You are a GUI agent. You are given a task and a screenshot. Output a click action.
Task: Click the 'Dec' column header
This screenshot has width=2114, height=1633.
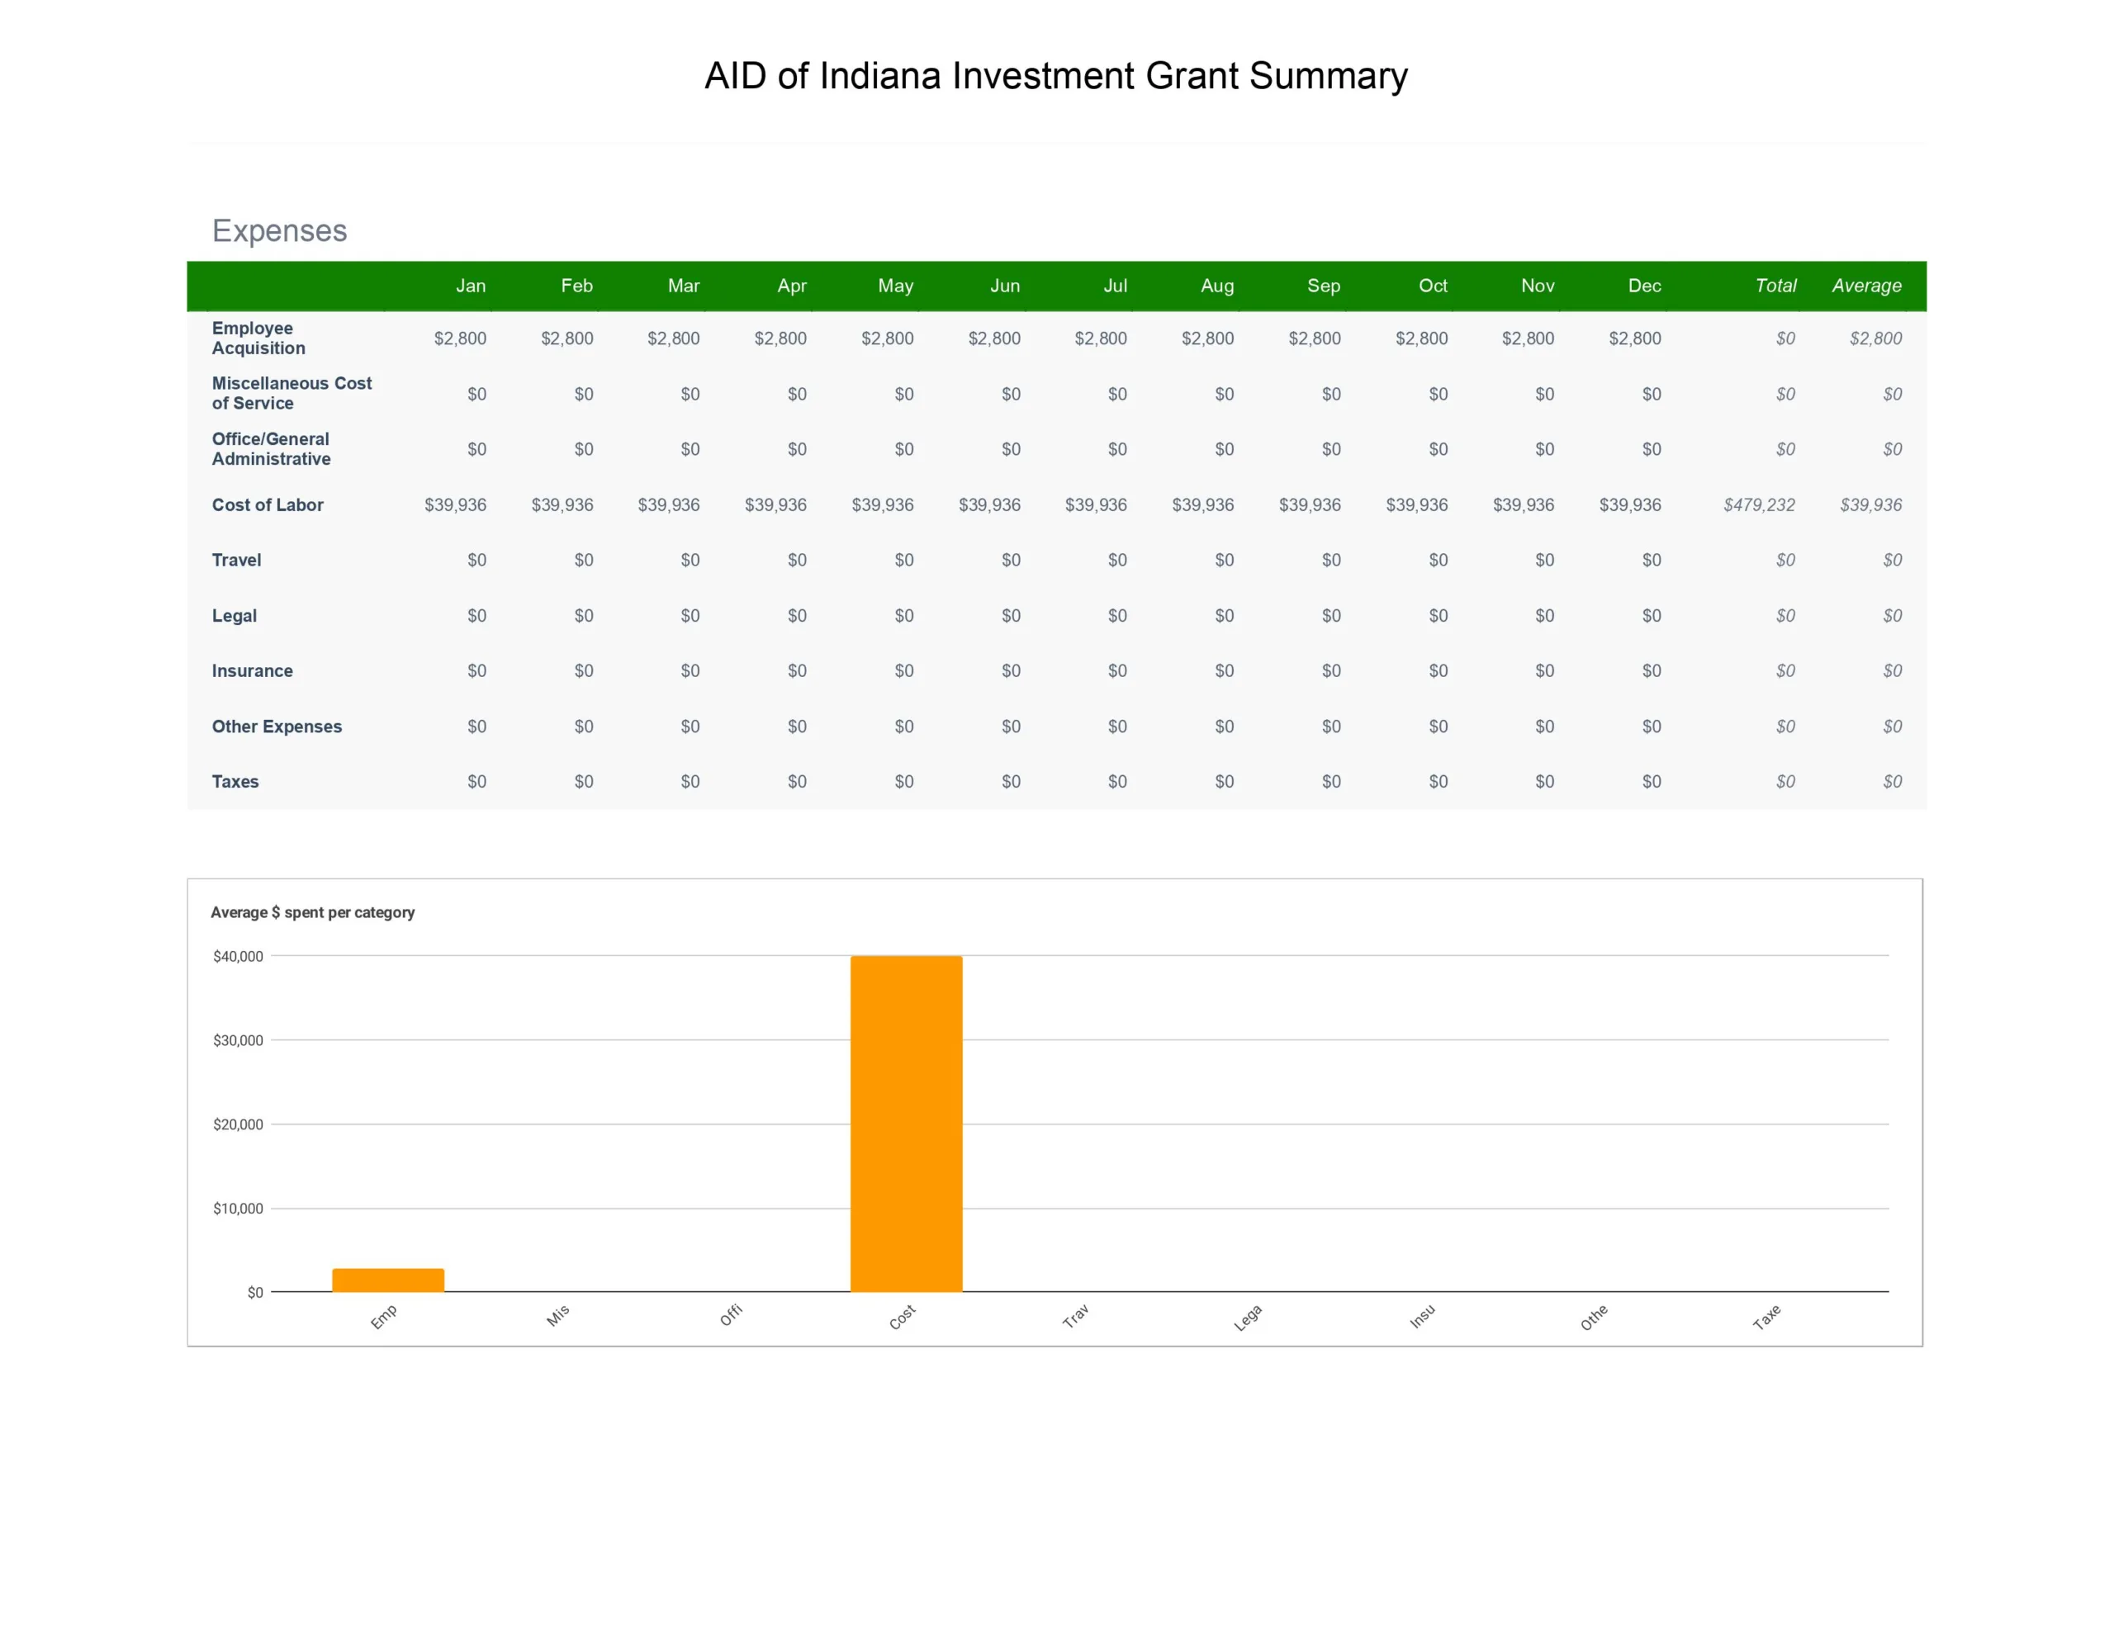point(1645,286)
